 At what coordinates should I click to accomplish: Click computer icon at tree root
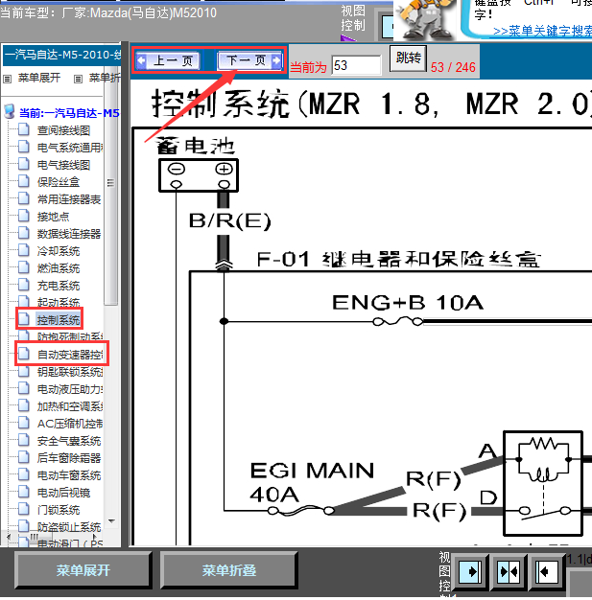[x=9, y=111]
